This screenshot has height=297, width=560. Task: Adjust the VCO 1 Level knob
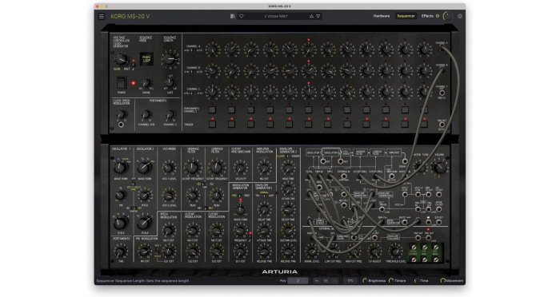(x=169, y=168)
